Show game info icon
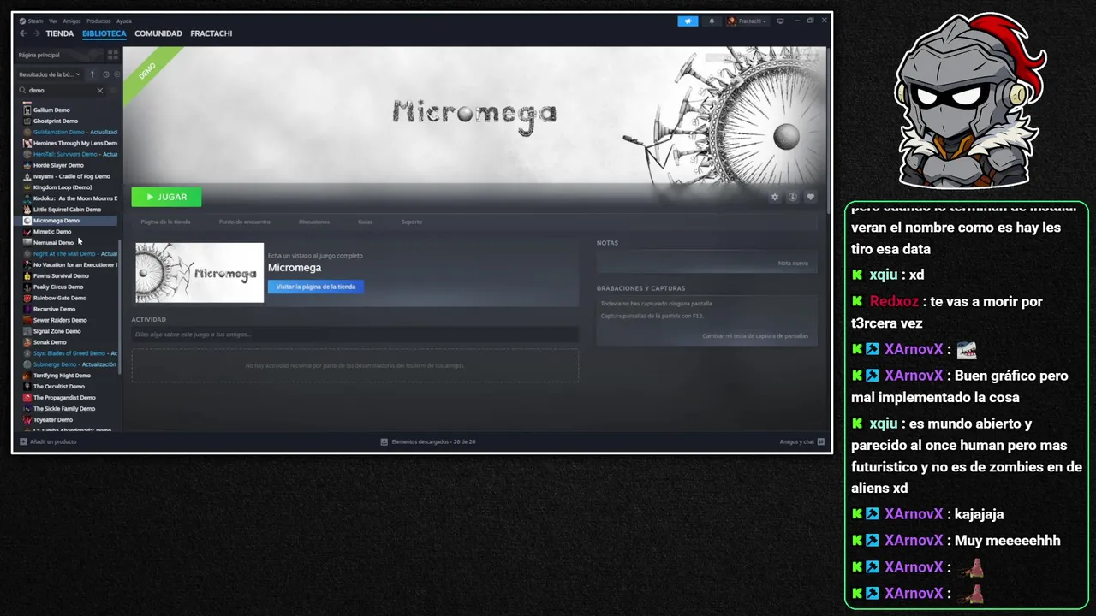 [793, 197]
